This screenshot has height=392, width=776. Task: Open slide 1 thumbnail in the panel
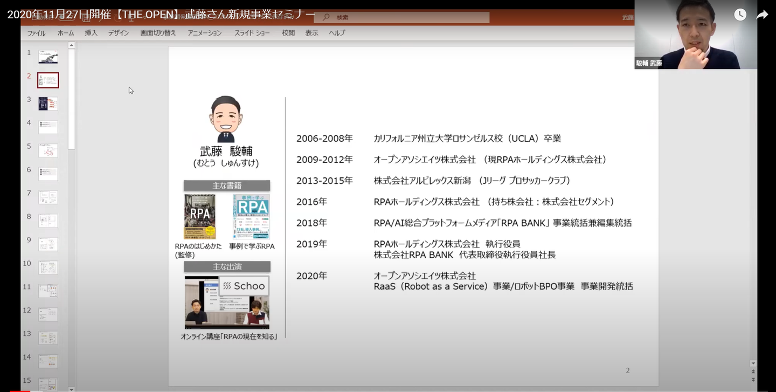click(x=48, y=57)
